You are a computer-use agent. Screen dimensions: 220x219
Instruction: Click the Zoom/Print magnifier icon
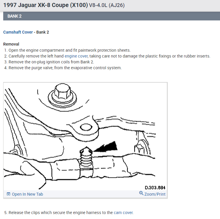(x=141, y=193)
